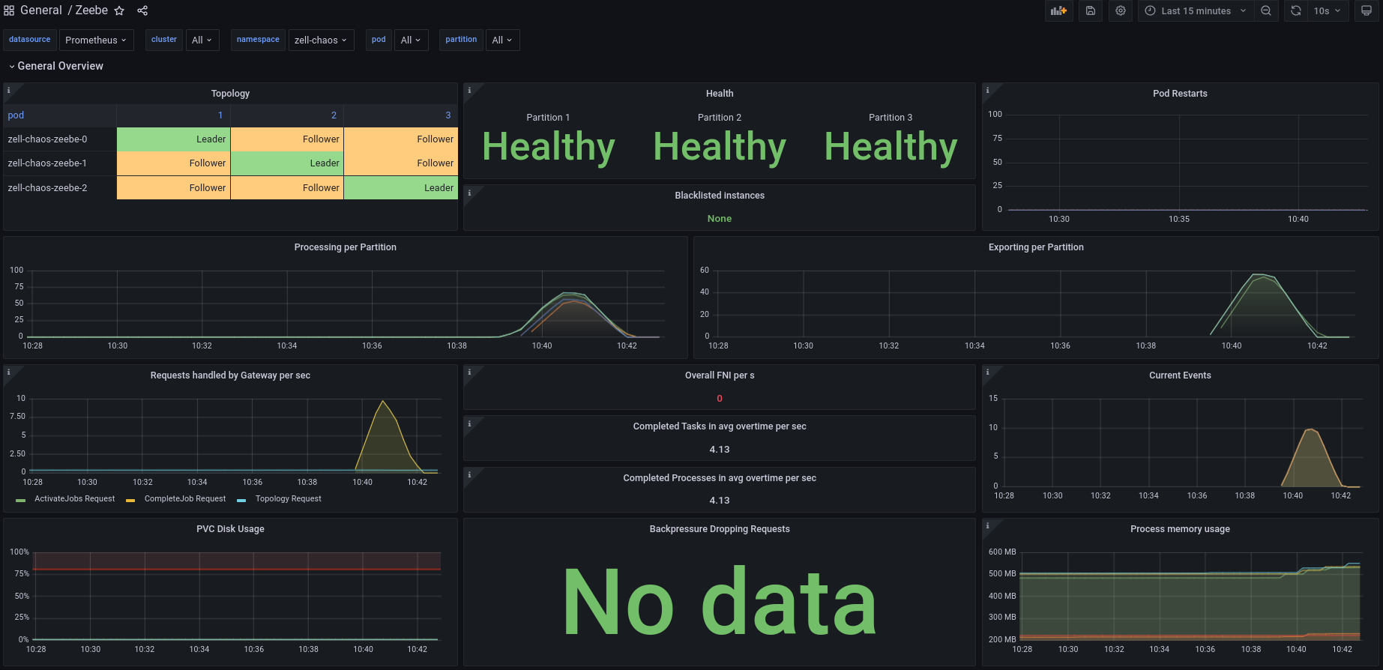Cycle view mode with monitor icon
Viewport: 1383px width, 670px height.
pyautogui.click(x=1367, y=10)
